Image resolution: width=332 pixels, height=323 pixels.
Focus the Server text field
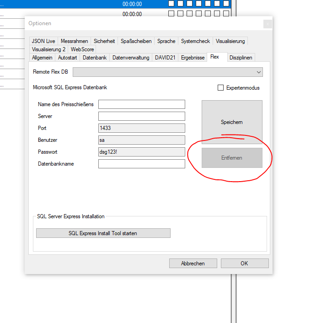(141, 116)
